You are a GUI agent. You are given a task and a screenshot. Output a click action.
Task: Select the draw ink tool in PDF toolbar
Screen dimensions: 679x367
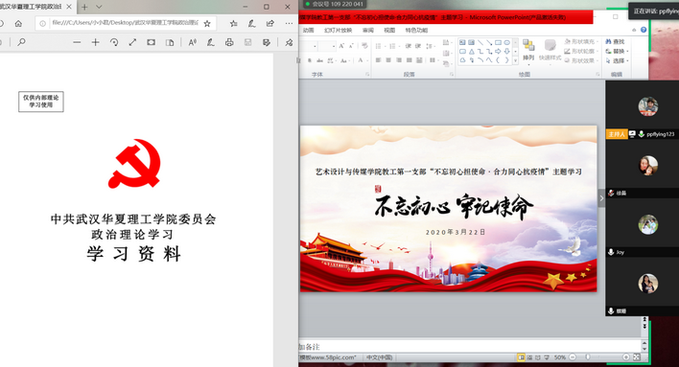point(210,42)
